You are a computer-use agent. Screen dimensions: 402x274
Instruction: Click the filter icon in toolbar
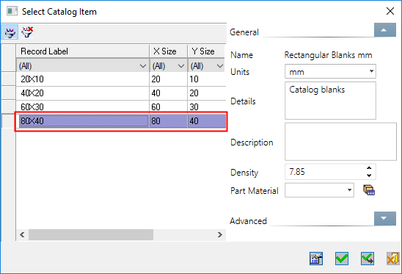(10, 32)
